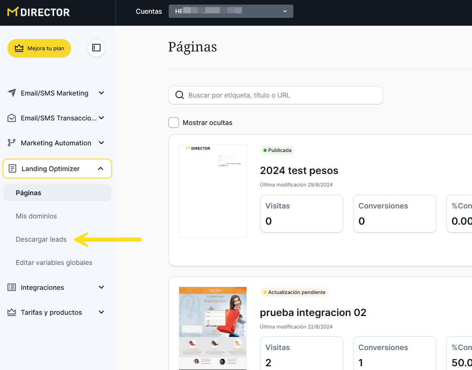
Task: Open the 2024 test pesos page title
Action: [299, 171]
